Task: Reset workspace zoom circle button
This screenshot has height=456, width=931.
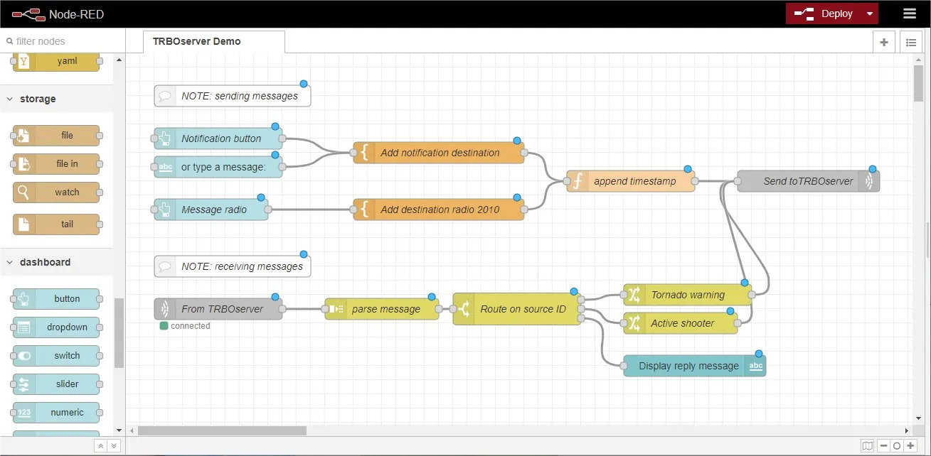Action: pos(897,446)
